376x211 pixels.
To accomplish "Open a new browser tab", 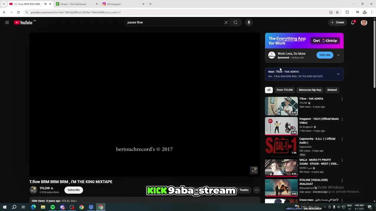I will (150, 4).
